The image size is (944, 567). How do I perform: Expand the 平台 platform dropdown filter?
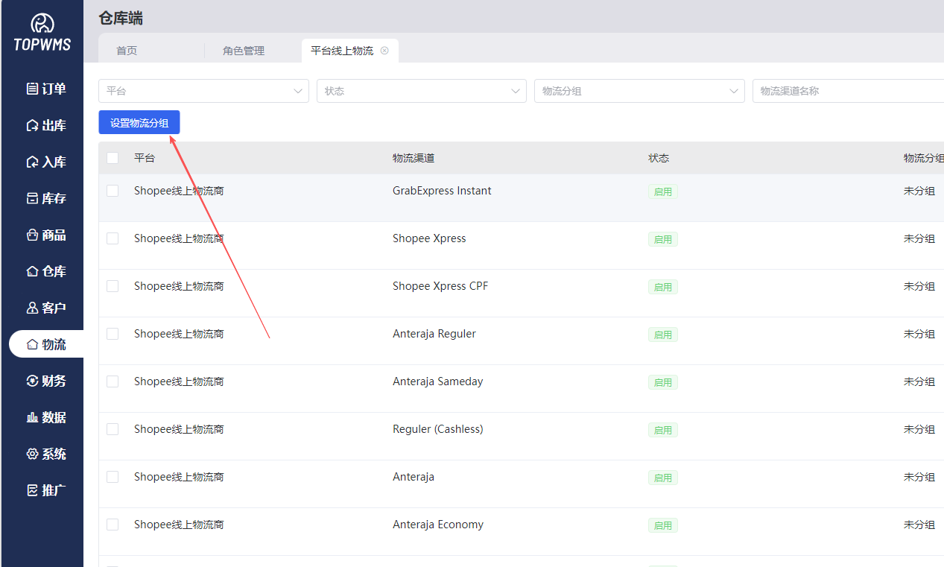click(203, 91)
